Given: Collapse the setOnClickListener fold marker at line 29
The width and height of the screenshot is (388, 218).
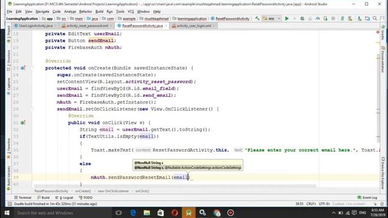Looking at the screenshot, I should [32, 109].
